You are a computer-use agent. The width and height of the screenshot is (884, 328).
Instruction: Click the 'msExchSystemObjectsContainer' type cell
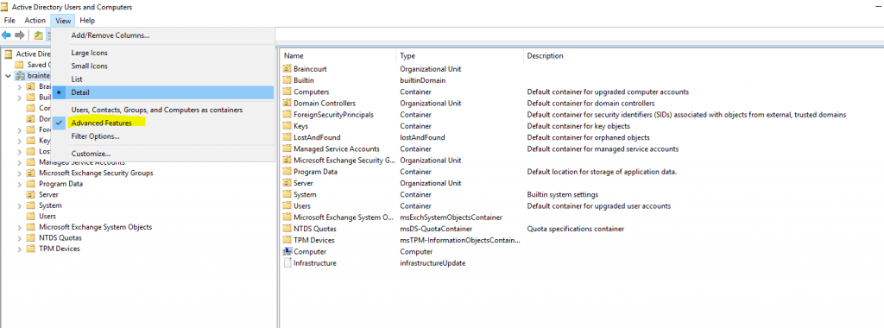coord(451,218)
